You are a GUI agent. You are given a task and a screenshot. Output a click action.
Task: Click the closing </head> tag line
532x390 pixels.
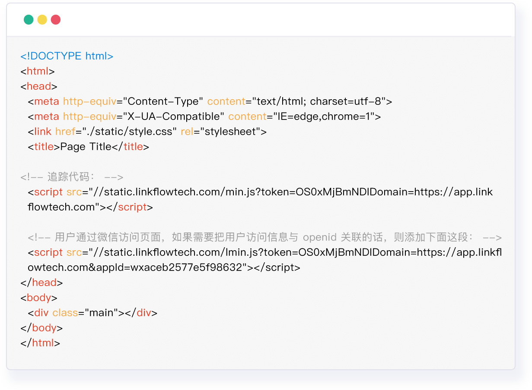click(41, 283)
